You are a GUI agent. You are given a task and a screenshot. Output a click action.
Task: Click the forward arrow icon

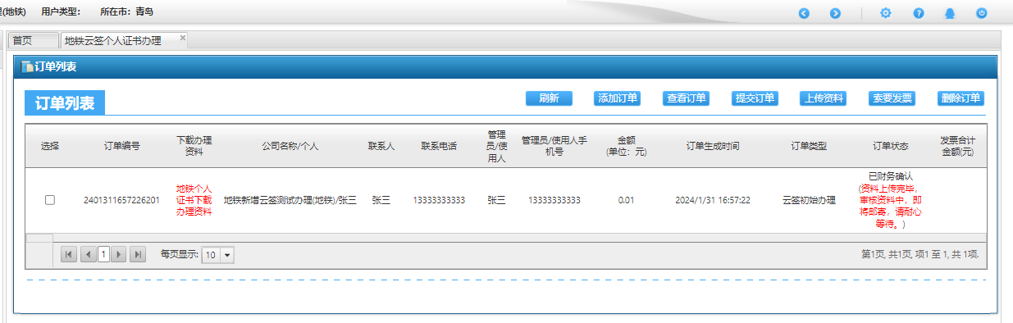pyautogui.click(x=835, y=13)
